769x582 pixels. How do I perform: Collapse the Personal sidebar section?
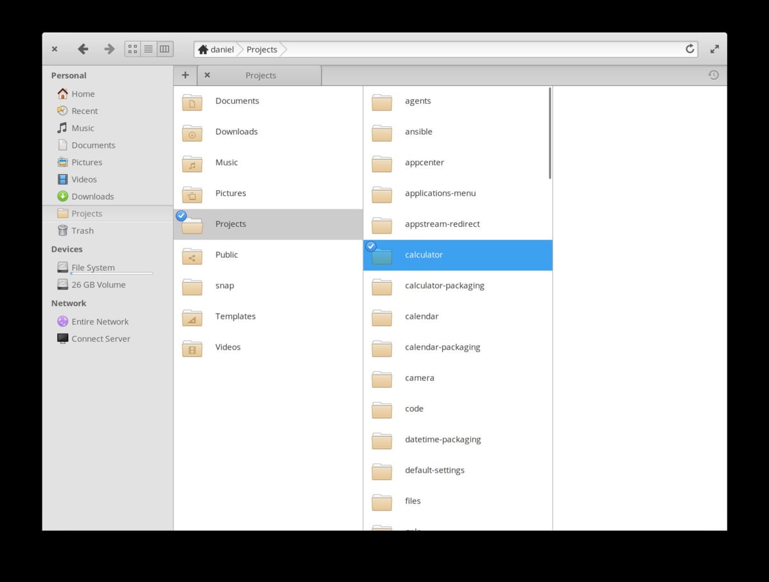69,76
